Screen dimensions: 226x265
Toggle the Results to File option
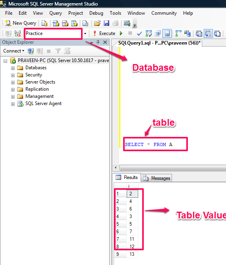(x=217, y=33)
